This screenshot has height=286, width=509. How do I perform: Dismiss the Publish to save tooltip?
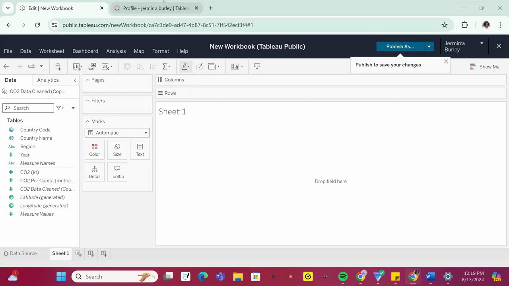446,62
